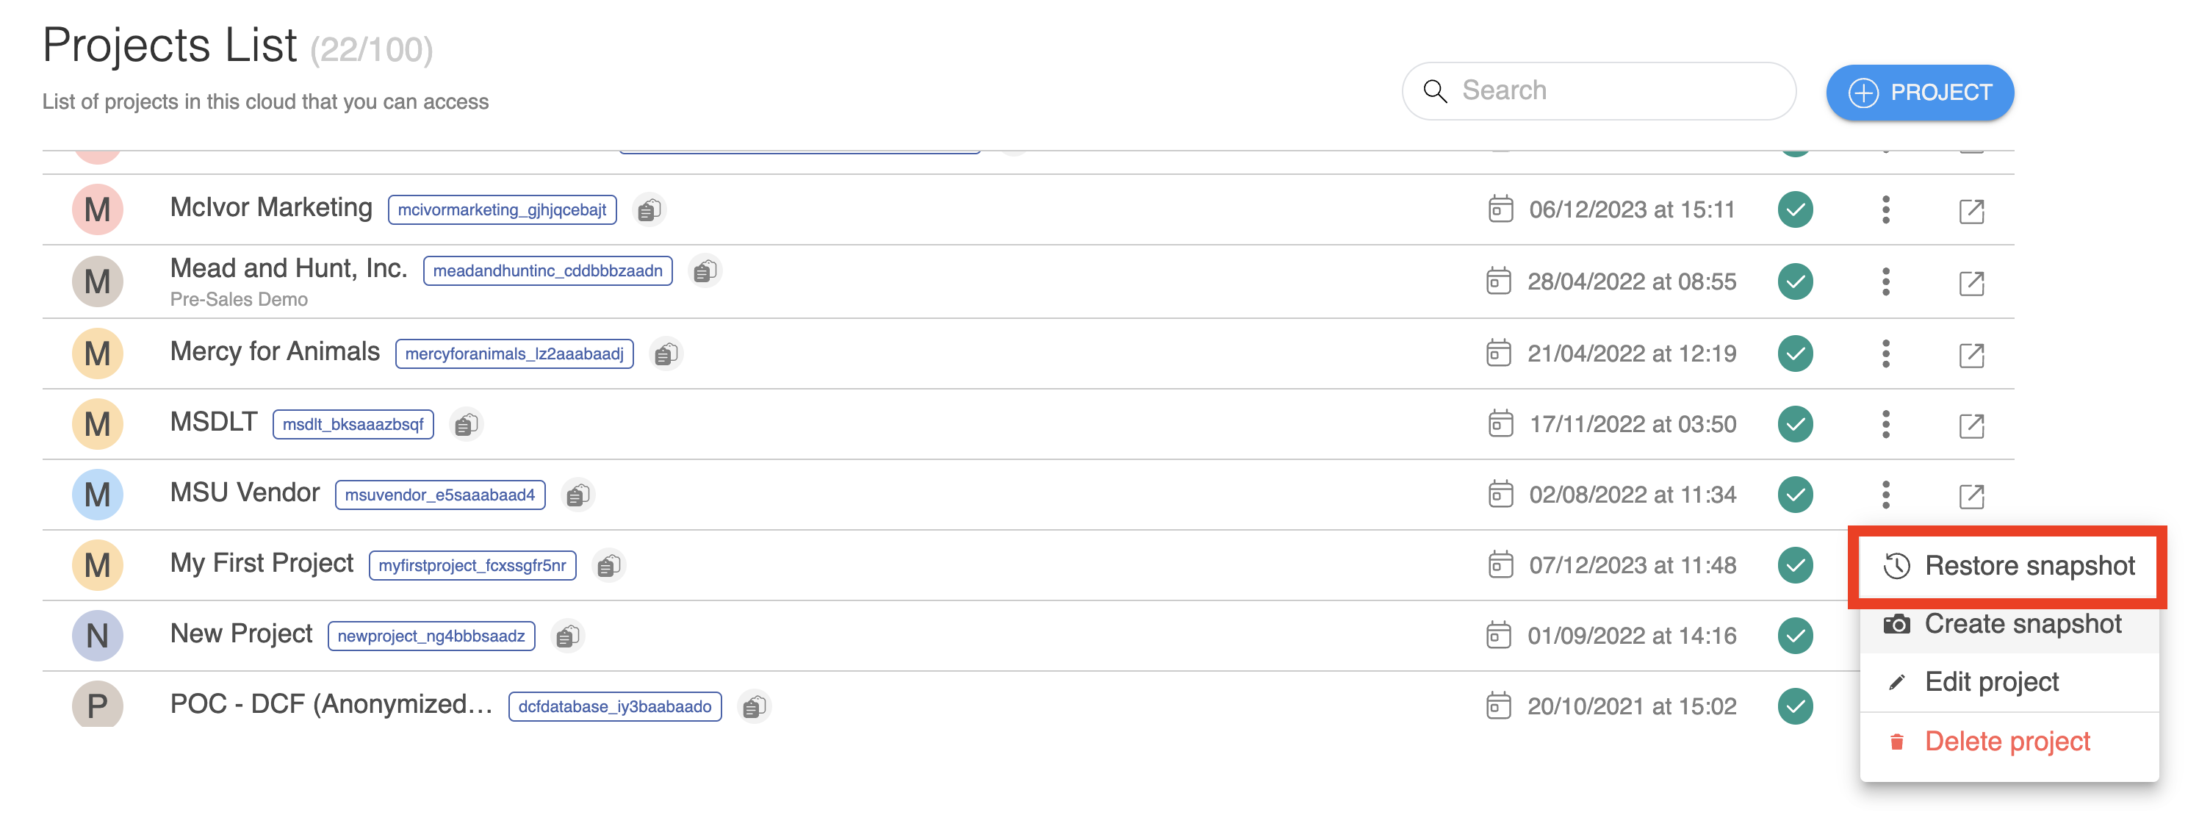Focus the Search projects field
Viewport: 2188px width, 829px height.
(x=1599, y=91)
